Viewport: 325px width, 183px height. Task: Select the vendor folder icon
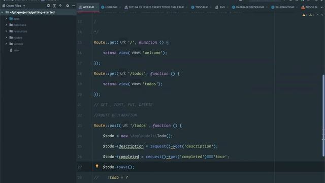click(11, 44)
